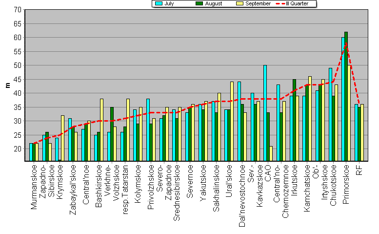Click the yellow September bar for Krymskoe
The height and width of the screenshot is (234, 379).
click(x=62, y=138)
